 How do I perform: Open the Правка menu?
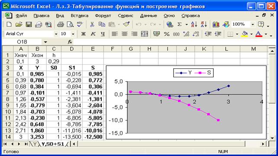(42, 16)
